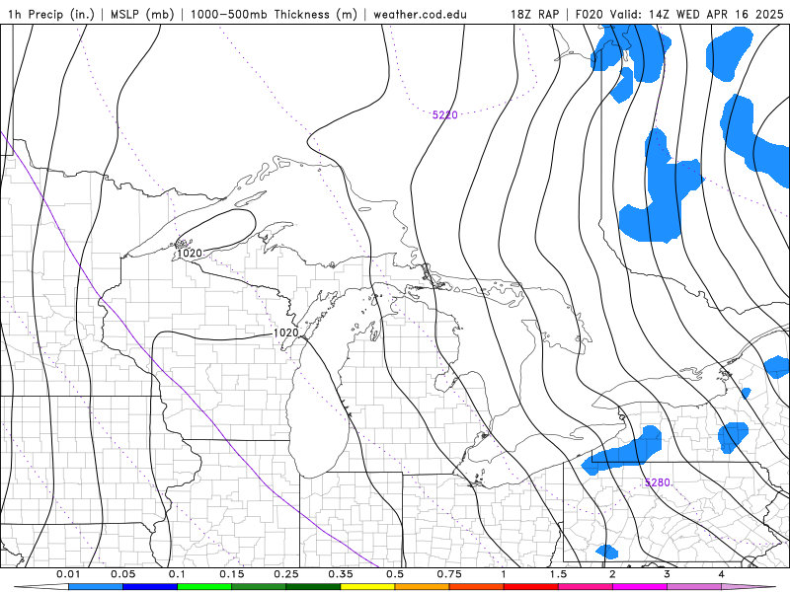Screen dimensions: 790x592
Task: Click the colorbar tick label 4
Action: pyautogui.click(x=722, y=574)
